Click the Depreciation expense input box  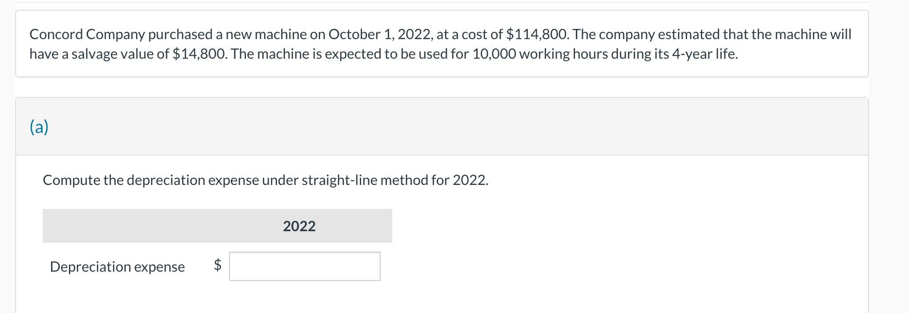click(305, 266)
